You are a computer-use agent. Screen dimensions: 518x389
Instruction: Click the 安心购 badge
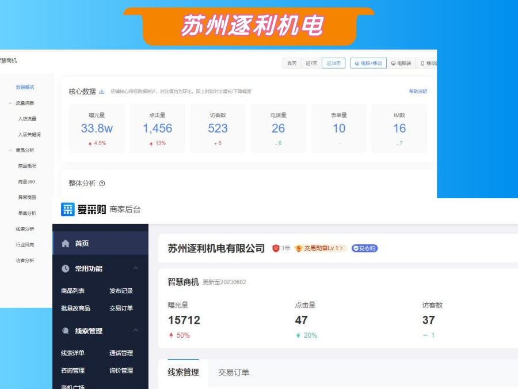365,248
